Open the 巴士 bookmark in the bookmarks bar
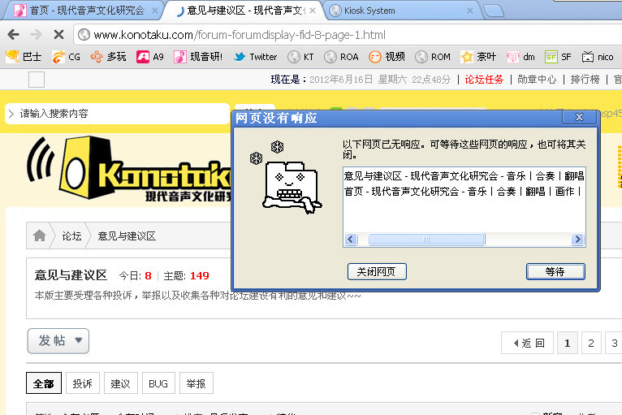 (24, 57)
